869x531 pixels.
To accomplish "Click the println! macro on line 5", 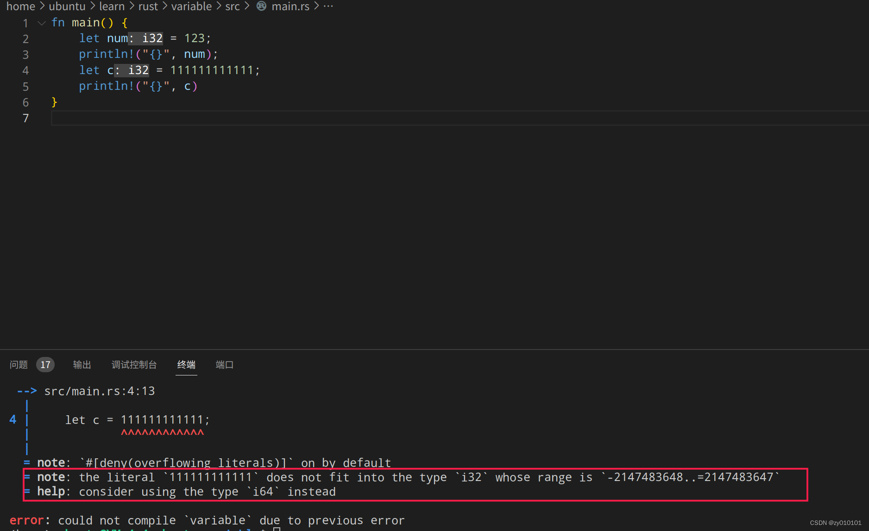I will point(107,86).
